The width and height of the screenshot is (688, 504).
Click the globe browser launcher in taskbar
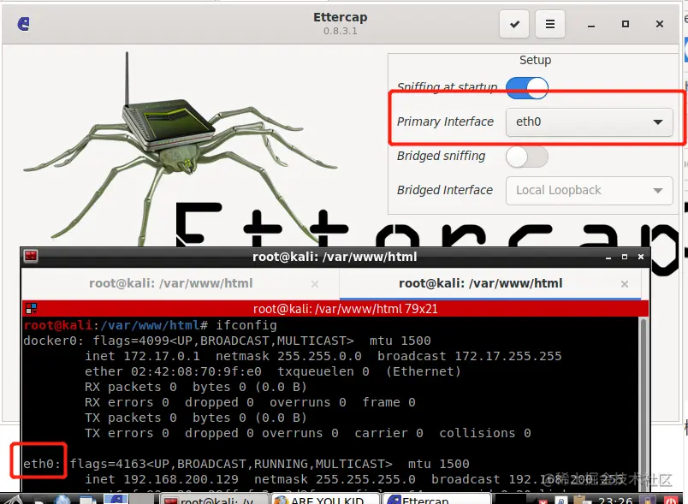tap(62, 500)
